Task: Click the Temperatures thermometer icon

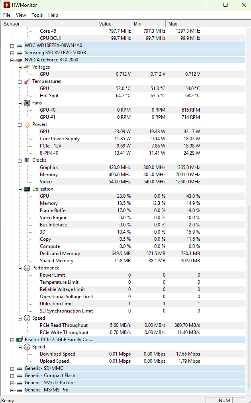Action: [27, 81]
